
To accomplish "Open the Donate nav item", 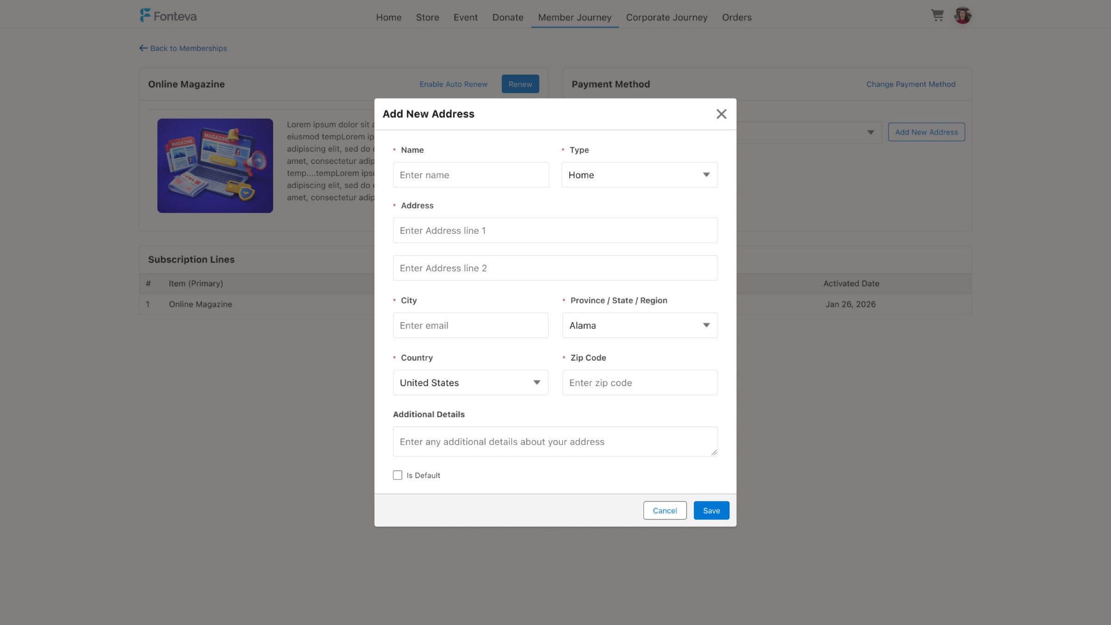I will click(x=507, y=18).
